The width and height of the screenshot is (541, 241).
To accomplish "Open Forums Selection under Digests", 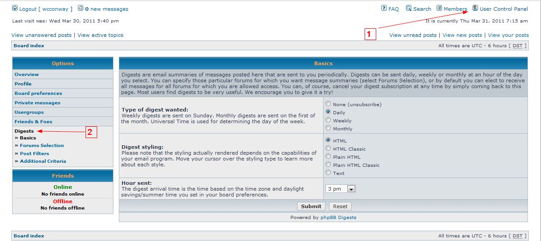I will coord(42,146).
